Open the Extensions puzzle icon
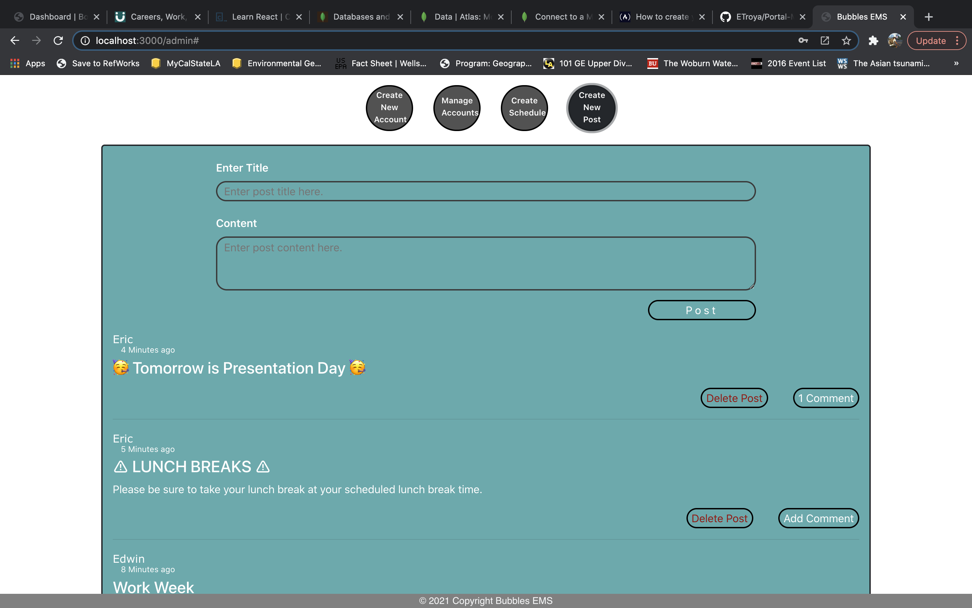Viewport: 972px width, 608px height. [x=873, y=41]
